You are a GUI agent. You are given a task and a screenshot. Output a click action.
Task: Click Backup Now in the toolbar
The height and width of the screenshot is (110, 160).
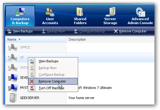[x=53, y=31]
